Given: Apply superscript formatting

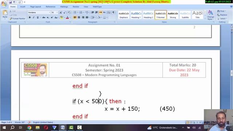Looking at the screenshot, I should 52,17.
